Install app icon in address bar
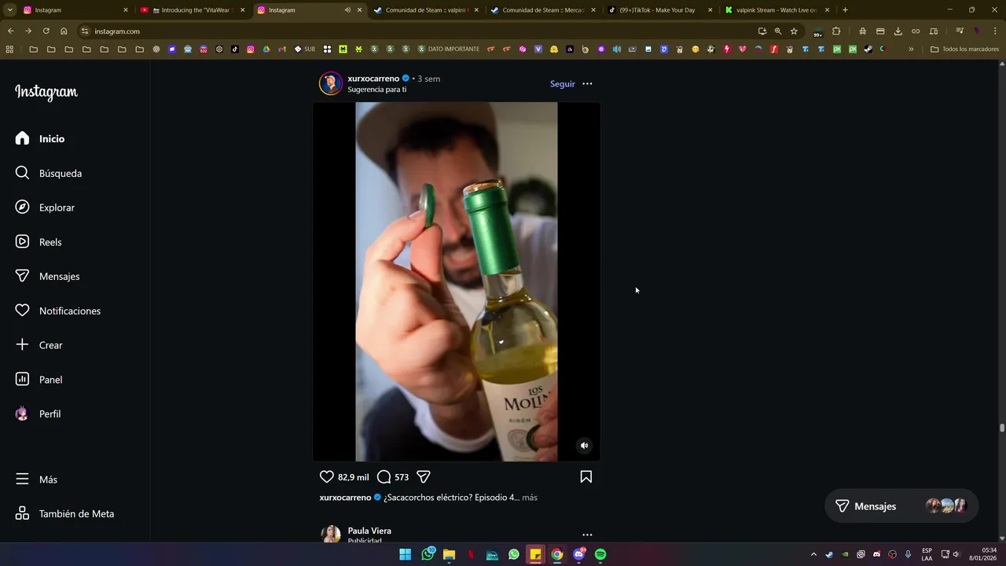The image size is (1006, 566). click(762, 31)
